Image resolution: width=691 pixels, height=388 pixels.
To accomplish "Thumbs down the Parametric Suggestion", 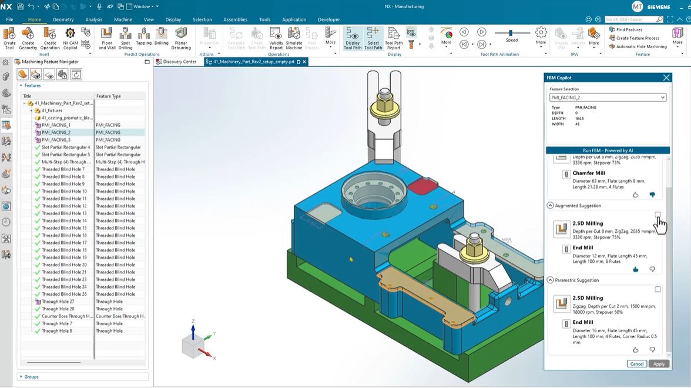I will coord(652,350).
